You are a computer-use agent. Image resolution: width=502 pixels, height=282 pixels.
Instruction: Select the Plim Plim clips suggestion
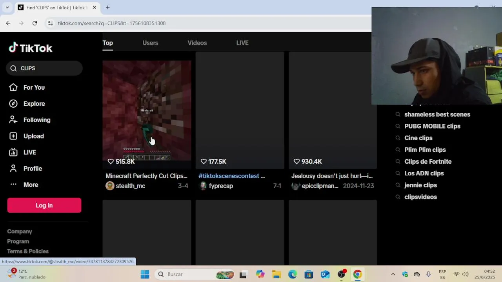pos(425,150)
